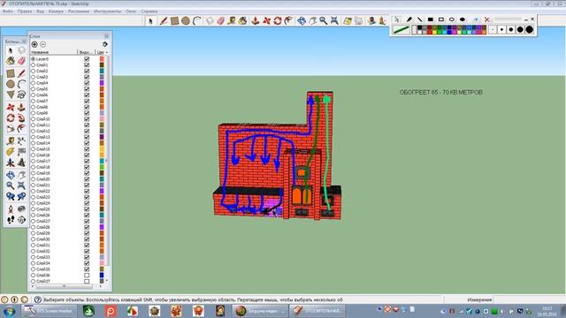The height and width of the screenshot is (318, 566).
Task: Select the Axes tool in left tool panel
Action: point(11,163)
